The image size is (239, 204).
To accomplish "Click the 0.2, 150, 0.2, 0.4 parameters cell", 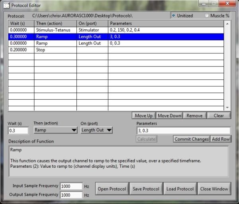I will 166,30.
